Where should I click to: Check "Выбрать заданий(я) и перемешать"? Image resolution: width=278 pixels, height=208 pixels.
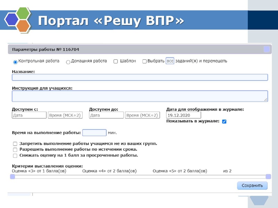coord(145,61)
